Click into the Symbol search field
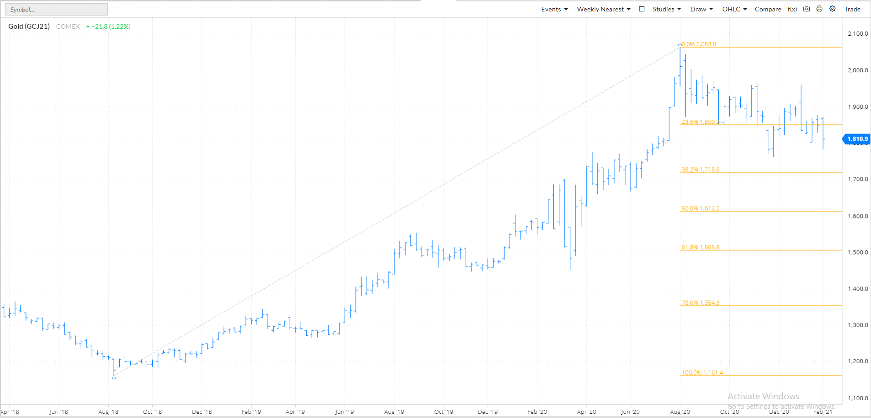Viewport: 871px width, 418px height. coord(56,10)
